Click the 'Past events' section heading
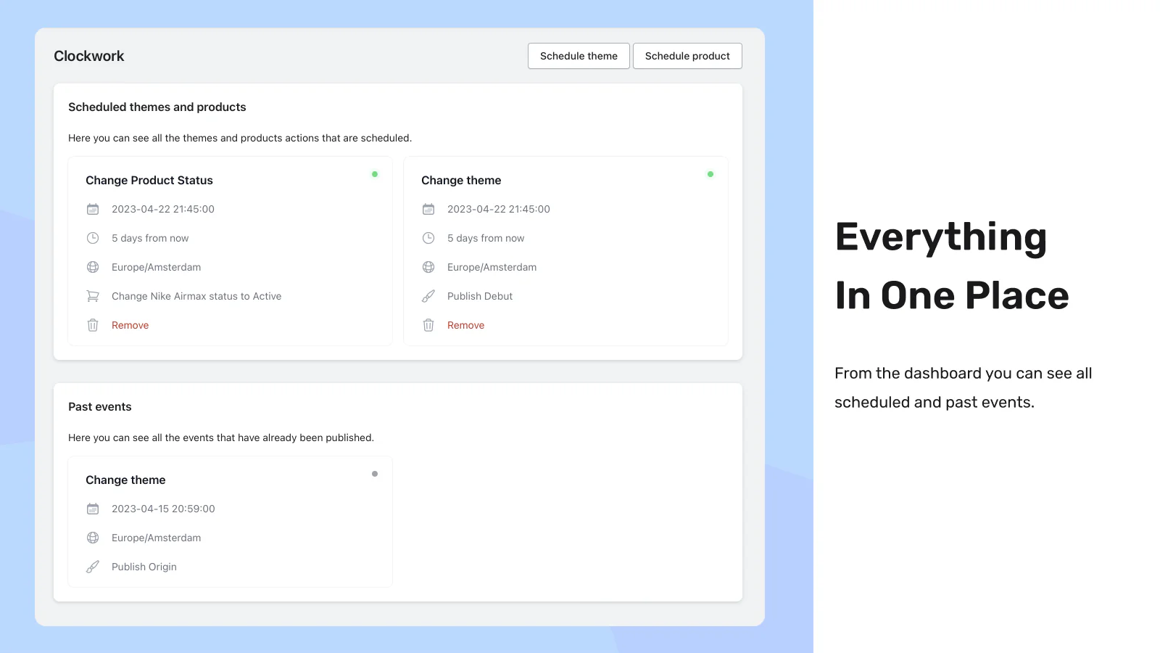The height and width of the screenshot is (653, 1160). (x=100, y=406)
